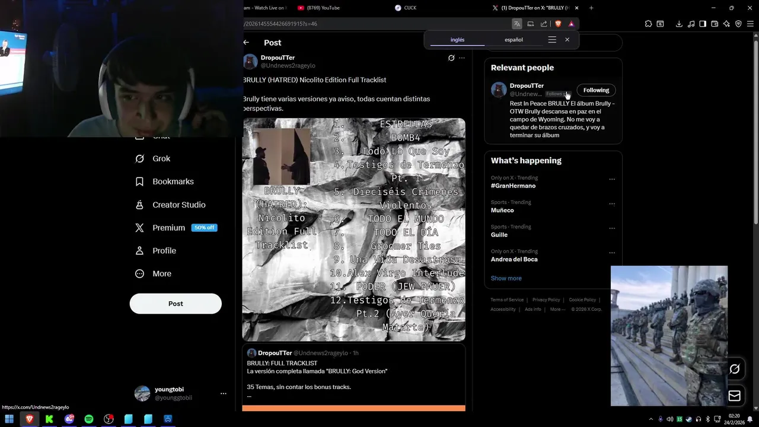The width and height of the screenshot is (759, 427).
Task: Expand the More menu in the sidebar
Action: [153, 274]
